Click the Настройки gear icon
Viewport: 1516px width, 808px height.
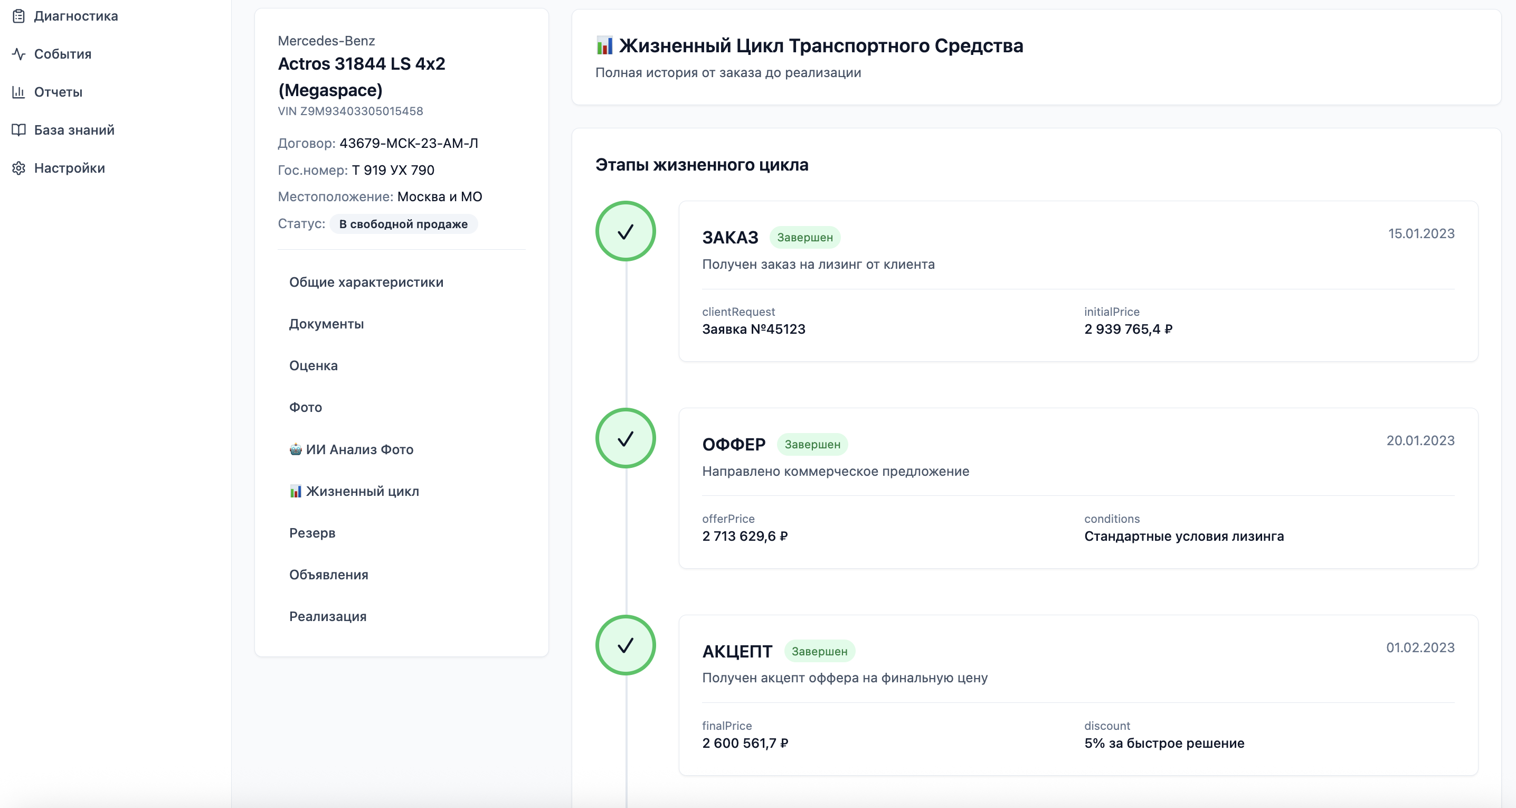pyautogui.click(x=19, y=168)
